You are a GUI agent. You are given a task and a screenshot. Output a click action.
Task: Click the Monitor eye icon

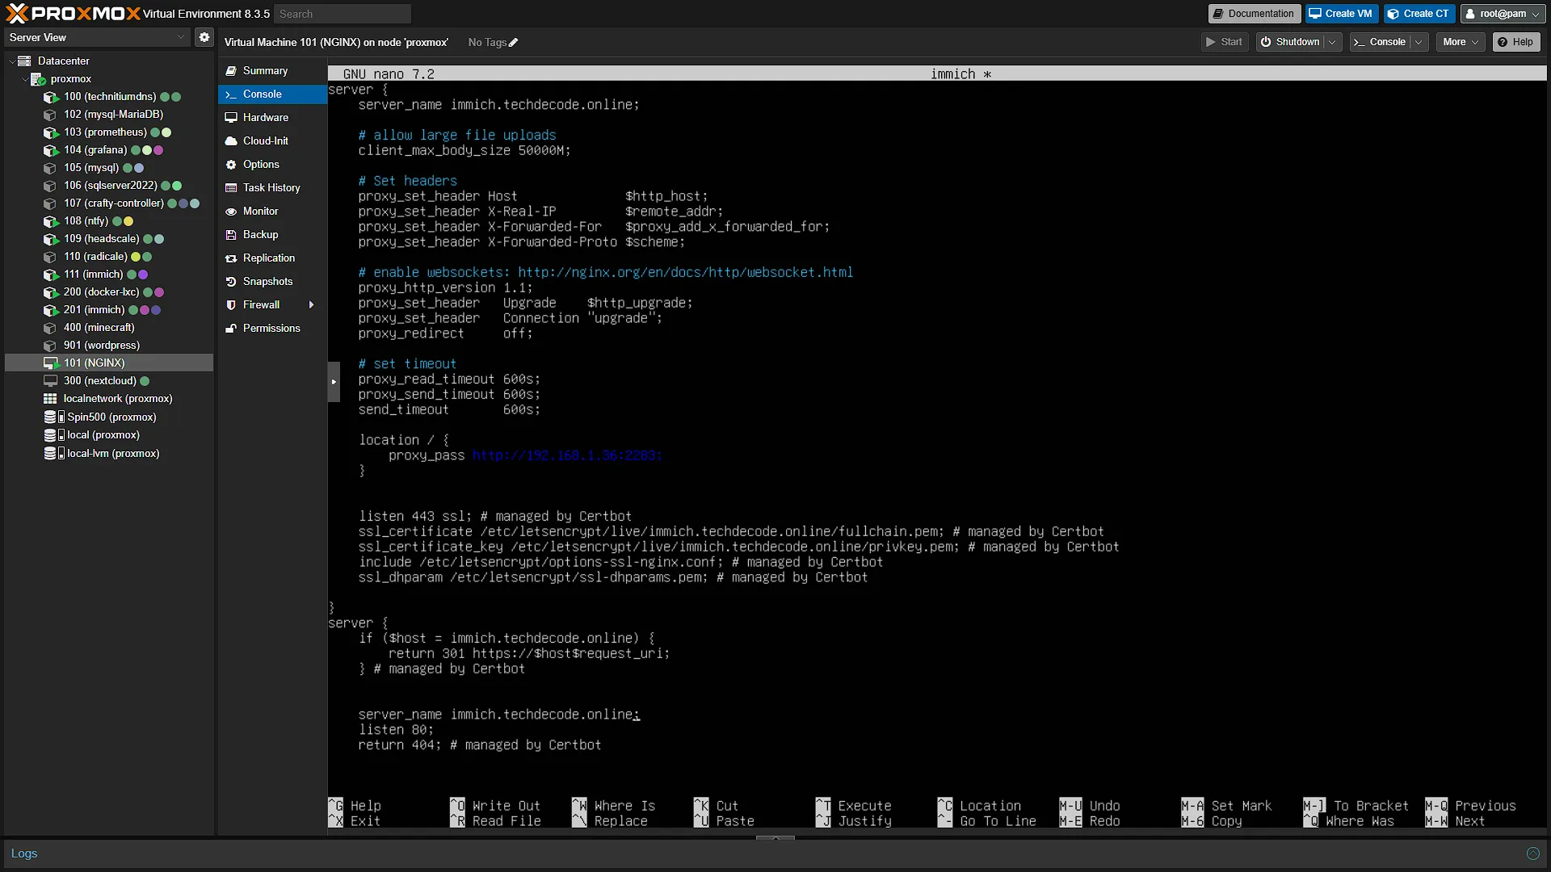pyautogui.click(x=231, y=212)
